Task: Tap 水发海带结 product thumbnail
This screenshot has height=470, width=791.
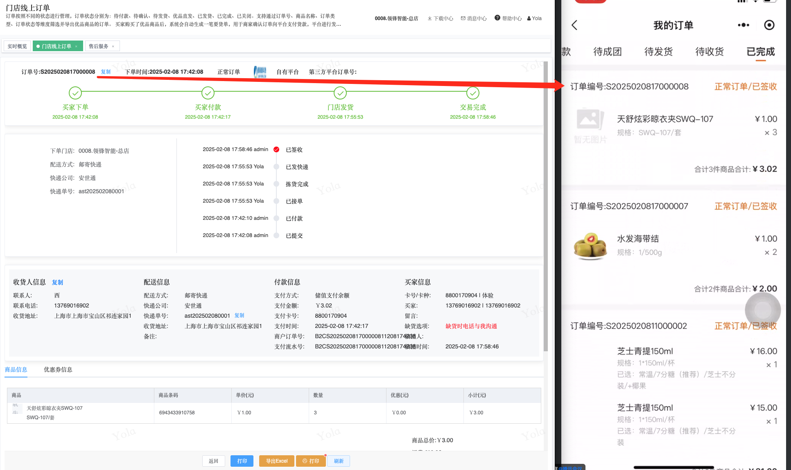Action: 590,246
